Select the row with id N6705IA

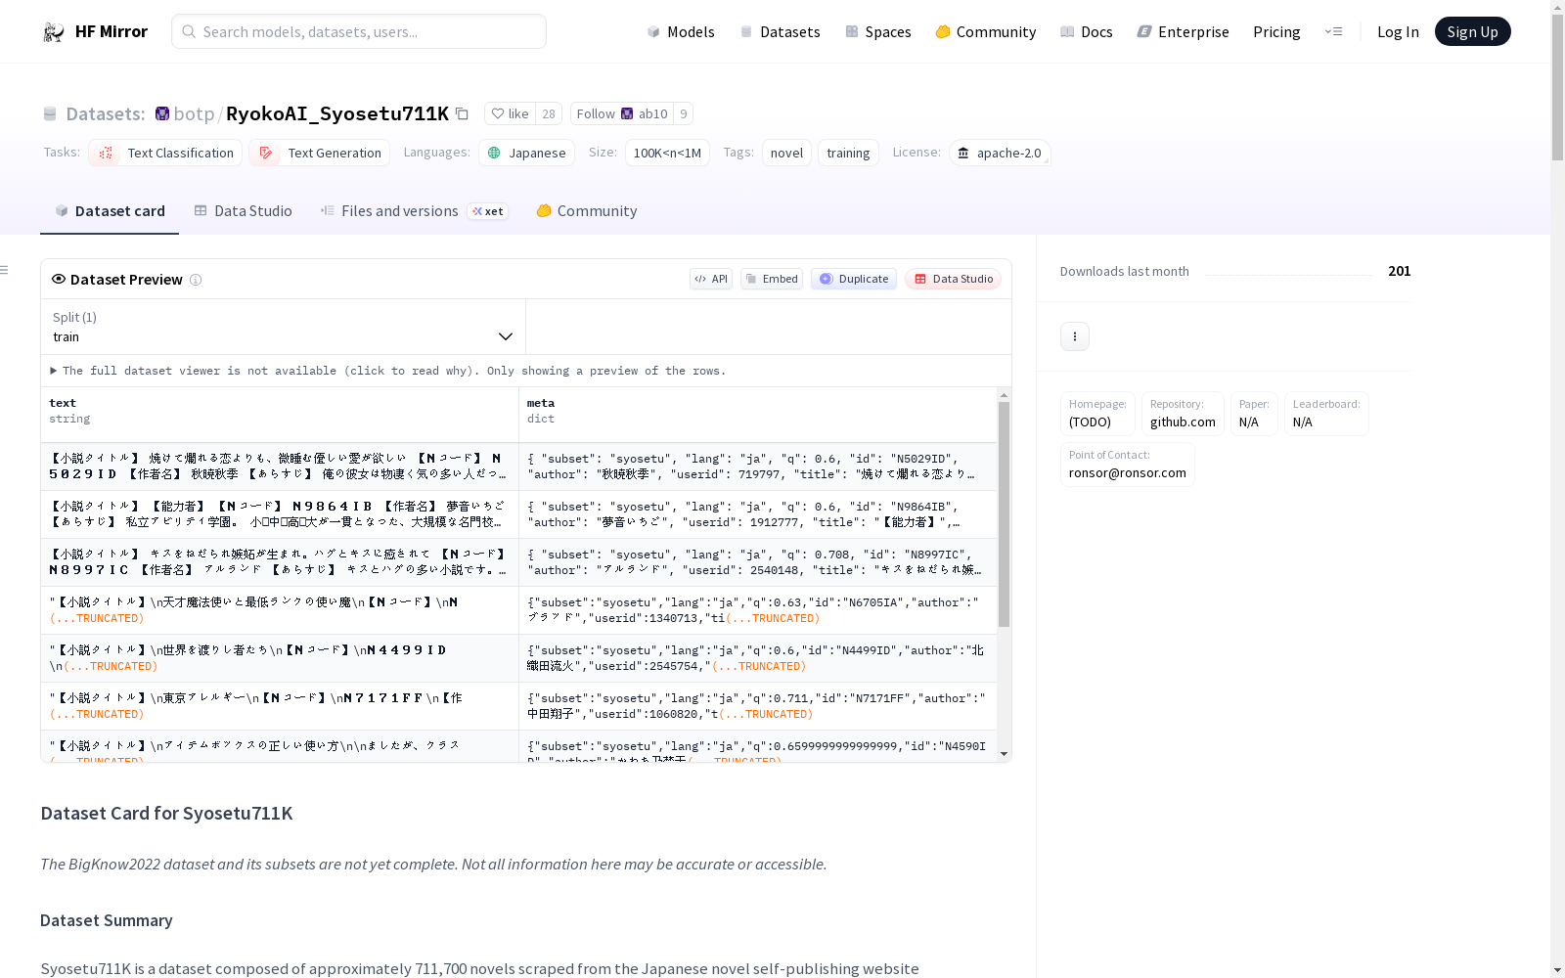[x=519, y=610]
